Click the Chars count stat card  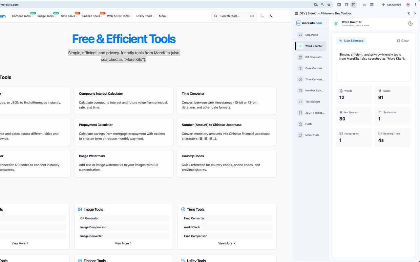(393, 95)
